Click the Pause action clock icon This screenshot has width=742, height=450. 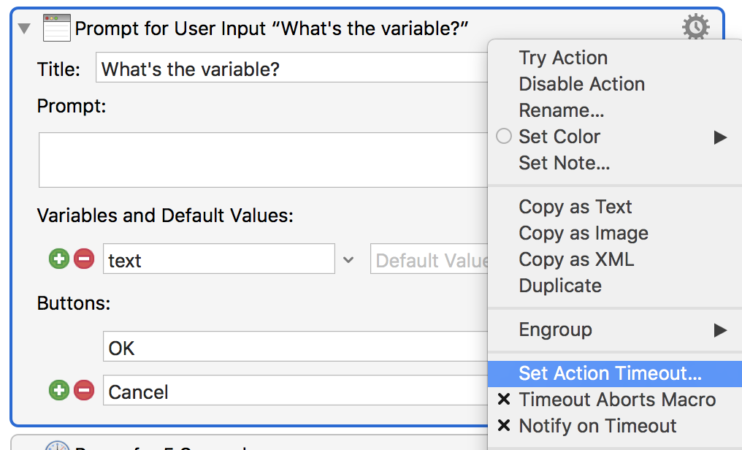[57, 446]
